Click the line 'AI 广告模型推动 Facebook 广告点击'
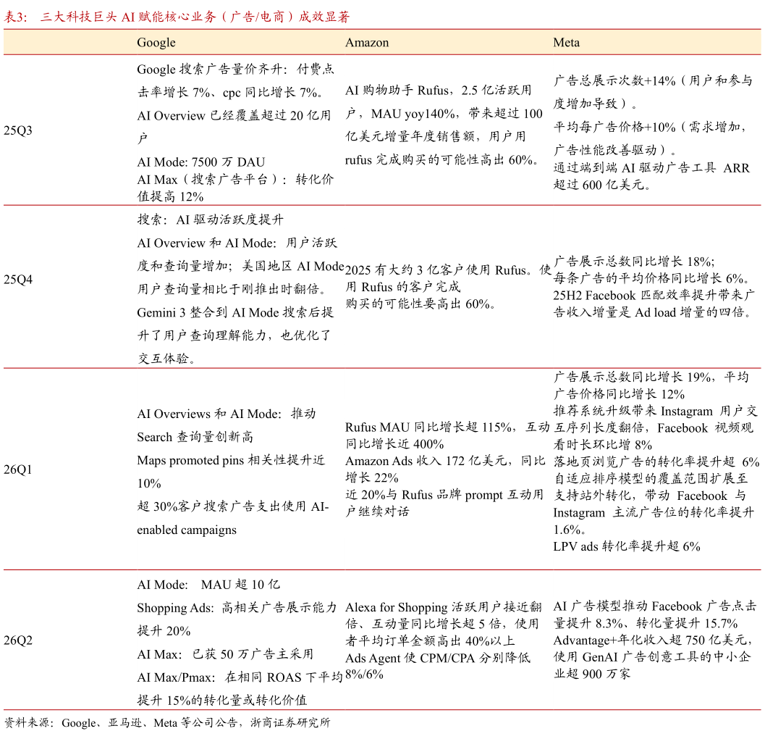The width and height of the screenshot is (765, 739). 655,606
